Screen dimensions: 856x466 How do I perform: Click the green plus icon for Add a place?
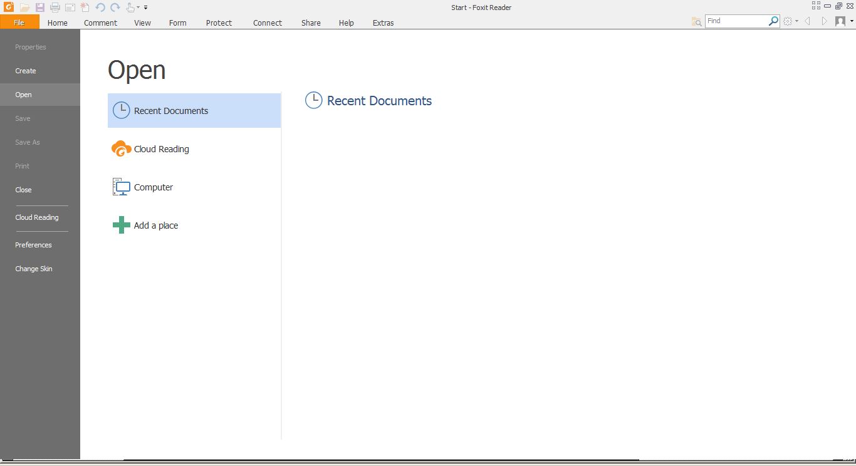(x=121, y=225)
